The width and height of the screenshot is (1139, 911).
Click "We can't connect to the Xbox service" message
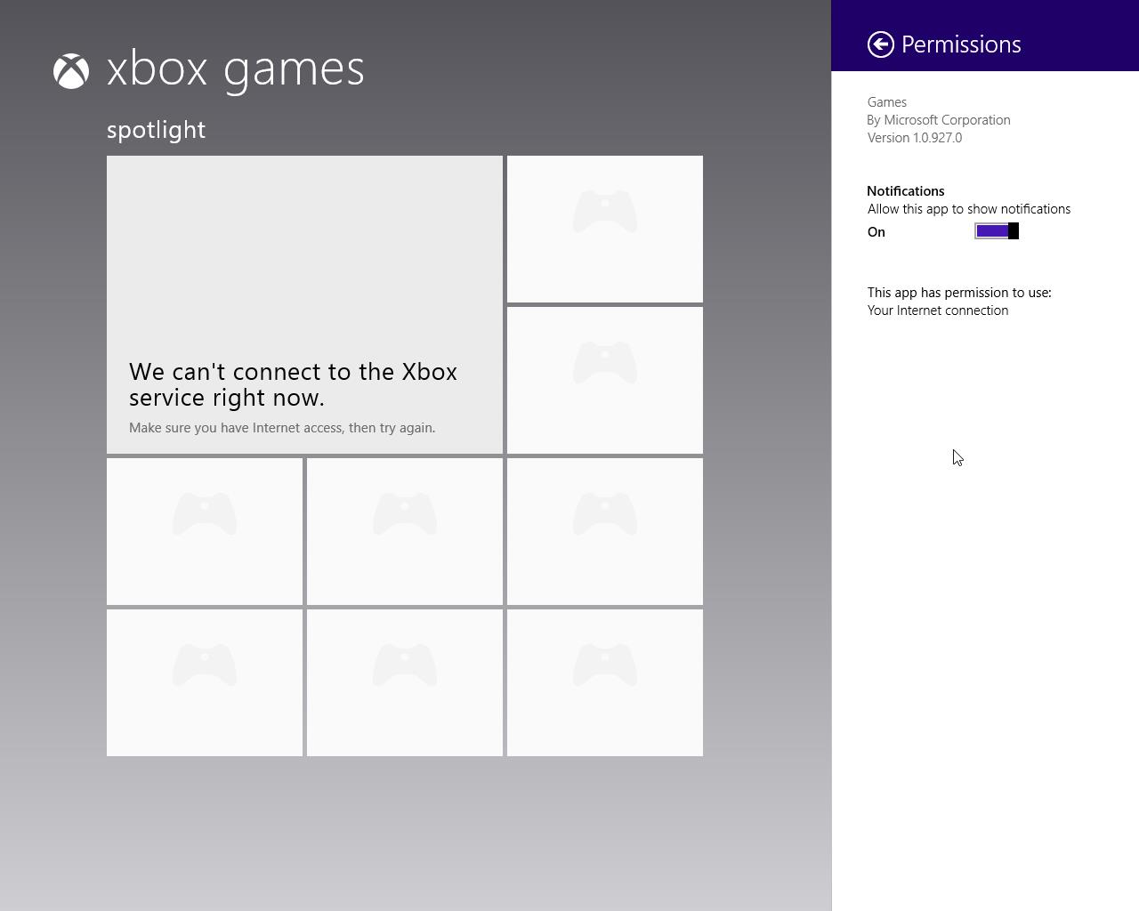pyautogui.click(x=293, y=384)
